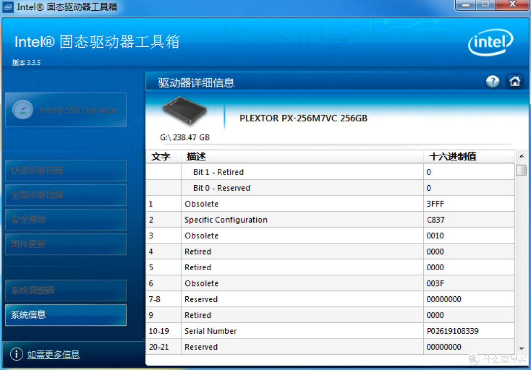Click the Home icon to return to main screen

[x=514, y=82]
